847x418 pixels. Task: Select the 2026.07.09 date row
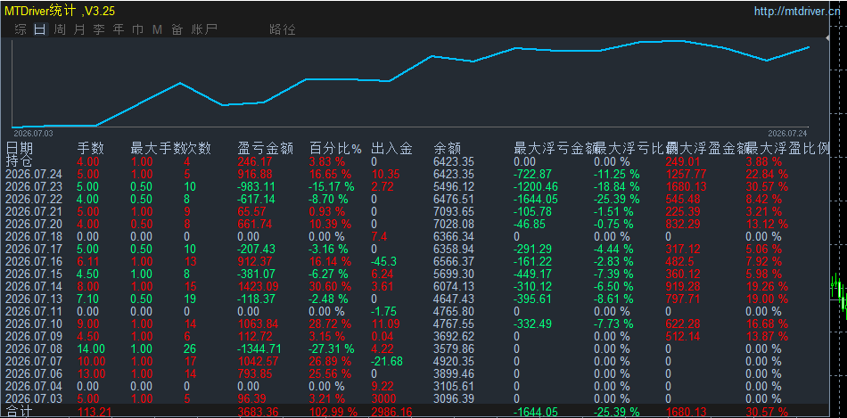pos(34,337)
